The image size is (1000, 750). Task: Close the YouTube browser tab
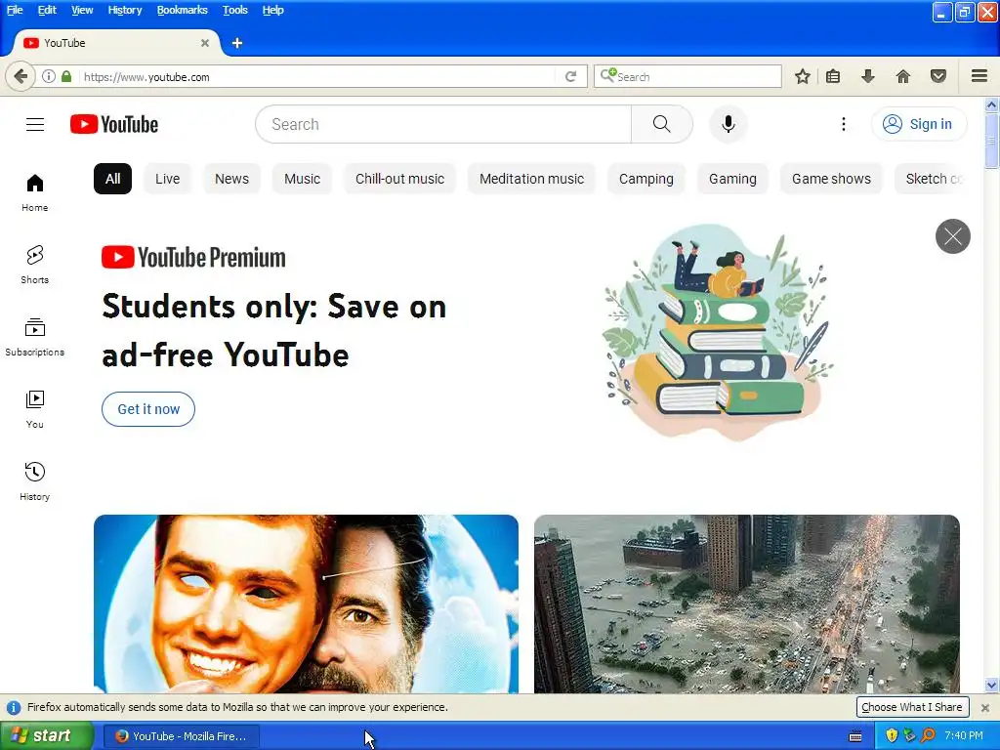click(x=205, y=43)
